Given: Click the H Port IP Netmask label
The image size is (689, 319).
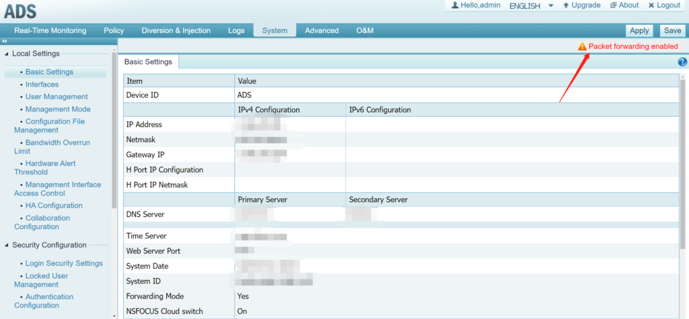Looking at the screenshot, I should (x=157, y=185).
